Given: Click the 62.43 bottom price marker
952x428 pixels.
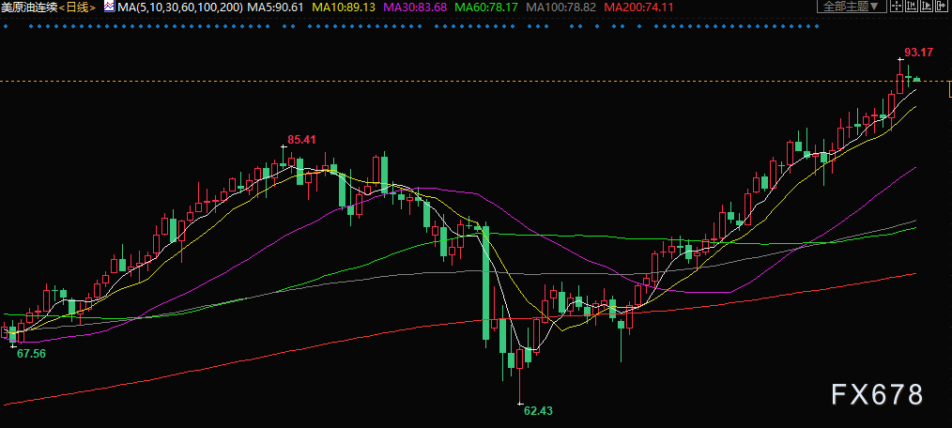Looking at the screenshot, I should pos(538,410).
